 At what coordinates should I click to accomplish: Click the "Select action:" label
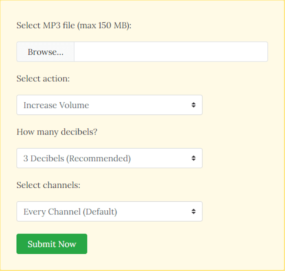[x=43, y=79]
